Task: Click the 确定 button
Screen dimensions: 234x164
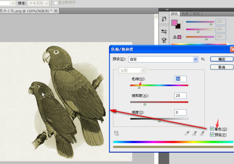Action: click(222, 59)
